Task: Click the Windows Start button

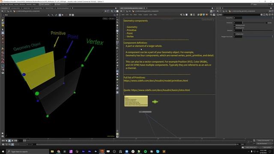Action: pos(3,151)
